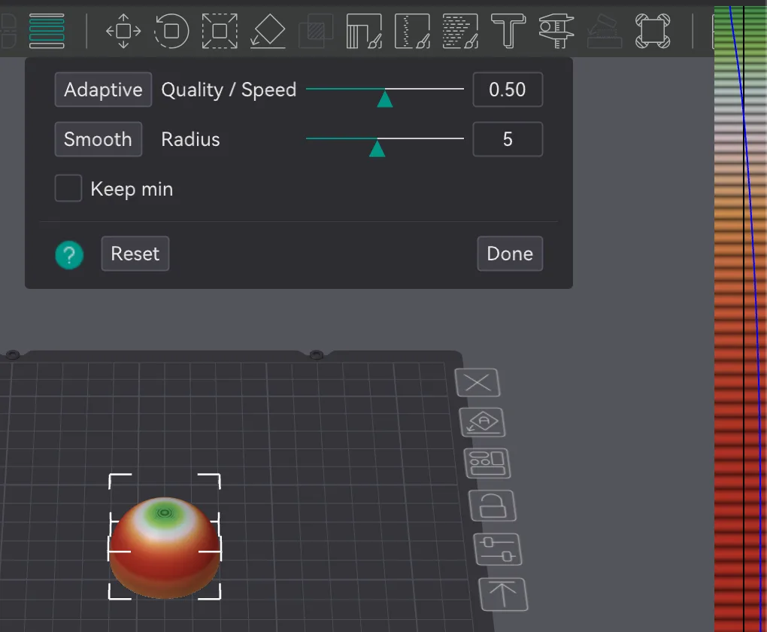Image resolution: width=767 pixels, height=632 pixels.
Task: Open the Lay on Face tool
Action: point(268,31)
